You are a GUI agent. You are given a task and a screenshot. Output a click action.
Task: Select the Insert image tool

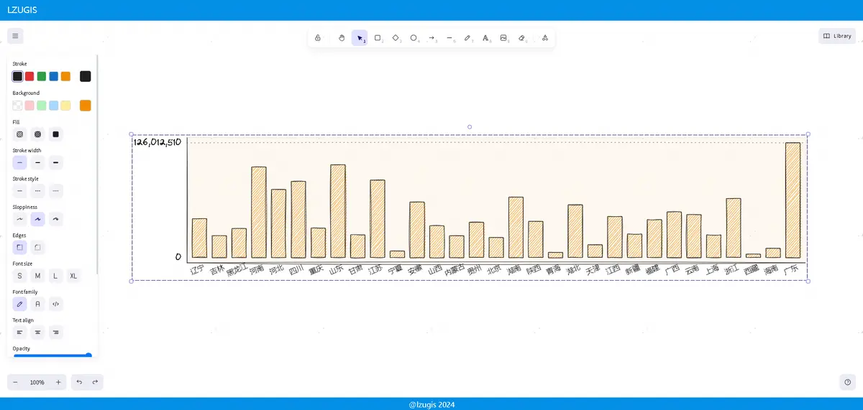(503, 38)
